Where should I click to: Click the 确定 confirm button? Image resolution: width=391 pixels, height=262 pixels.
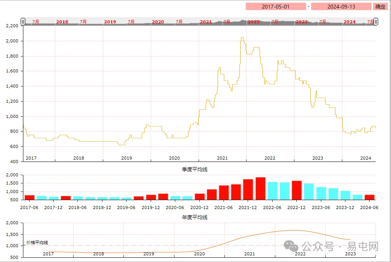[x=380, y=7]
